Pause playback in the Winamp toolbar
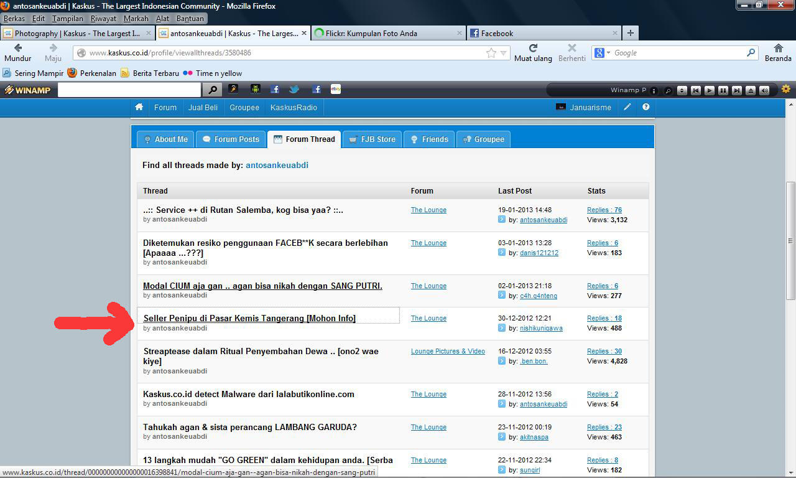 (723, 90)
